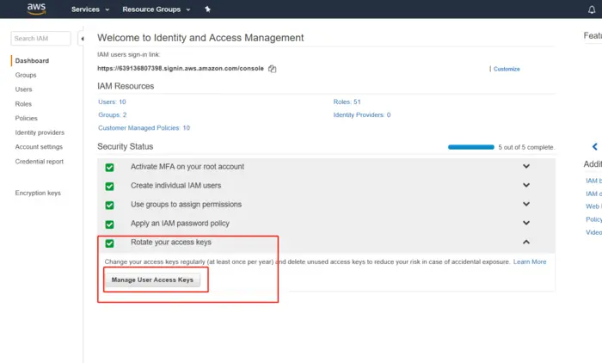Click green check beside Create individual IAM users
Screen dimensions: 602x363
[x=109, y=186]
